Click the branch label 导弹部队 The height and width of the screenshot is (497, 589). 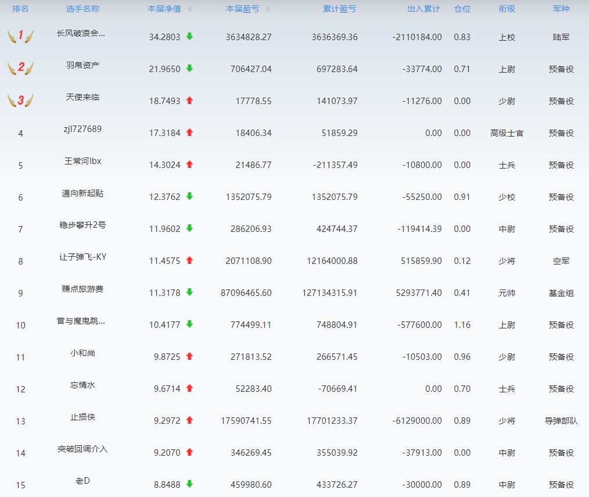pos(561,421)
